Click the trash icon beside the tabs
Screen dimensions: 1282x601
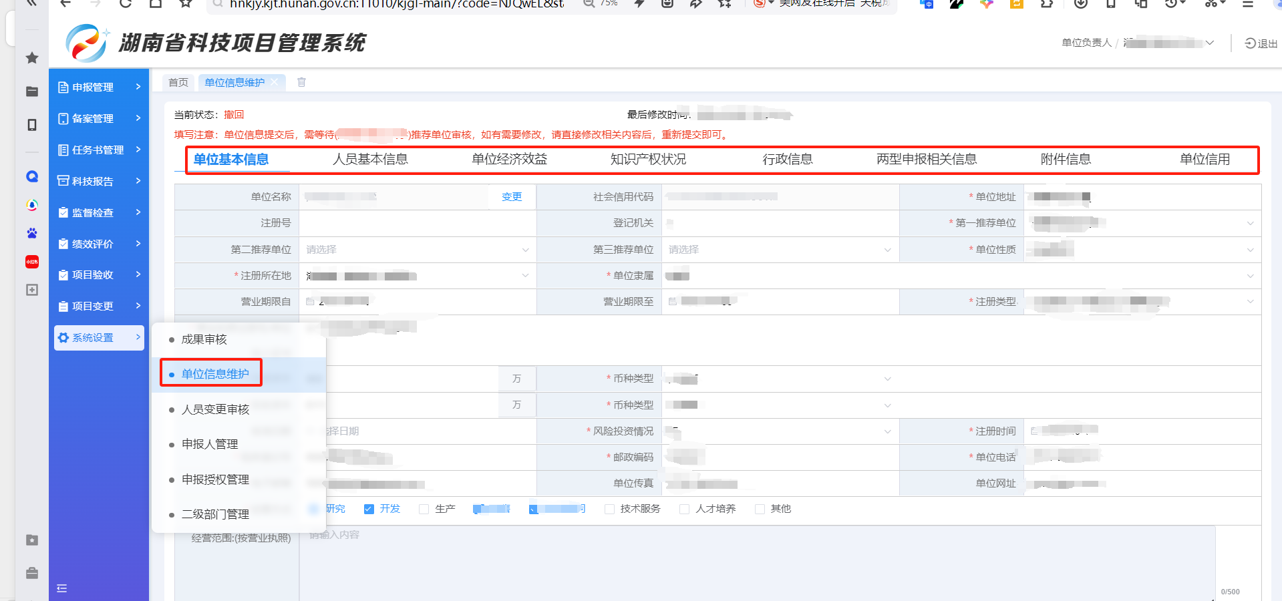click(301, 82)
